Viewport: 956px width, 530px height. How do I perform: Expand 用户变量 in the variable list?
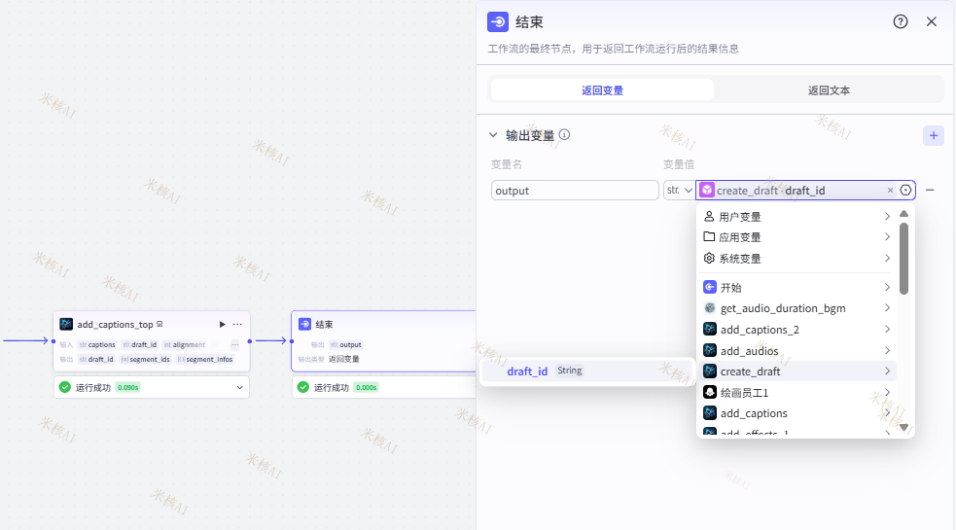coord(796,216)
